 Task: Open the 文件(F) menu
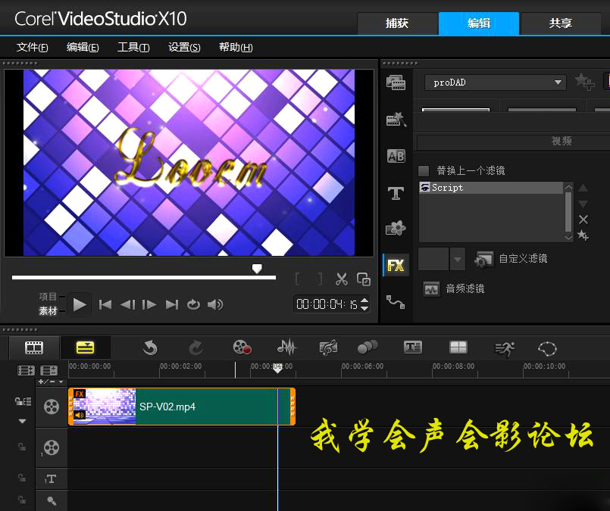point(33,48)
